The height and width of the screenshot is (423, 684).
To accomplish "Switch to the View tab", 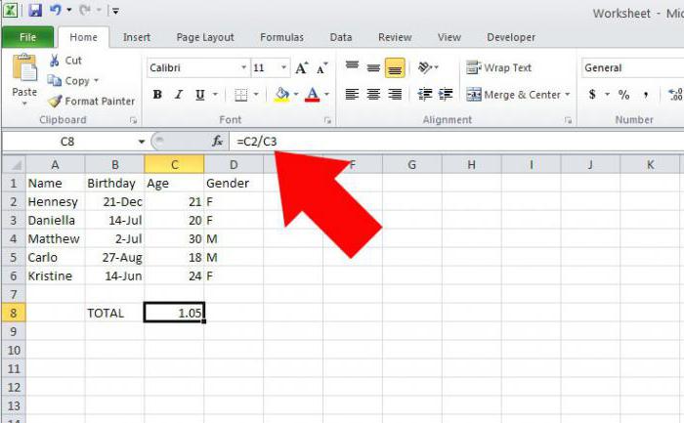I will 449,37.
